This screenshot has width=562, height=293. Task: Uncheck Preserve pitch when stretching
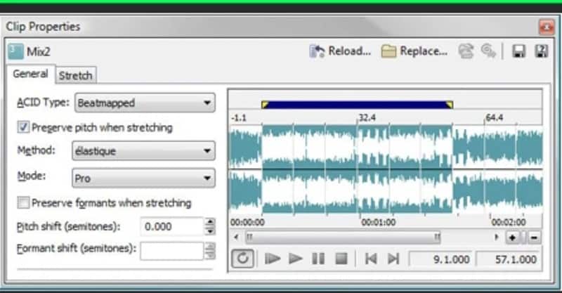point(23,127)
